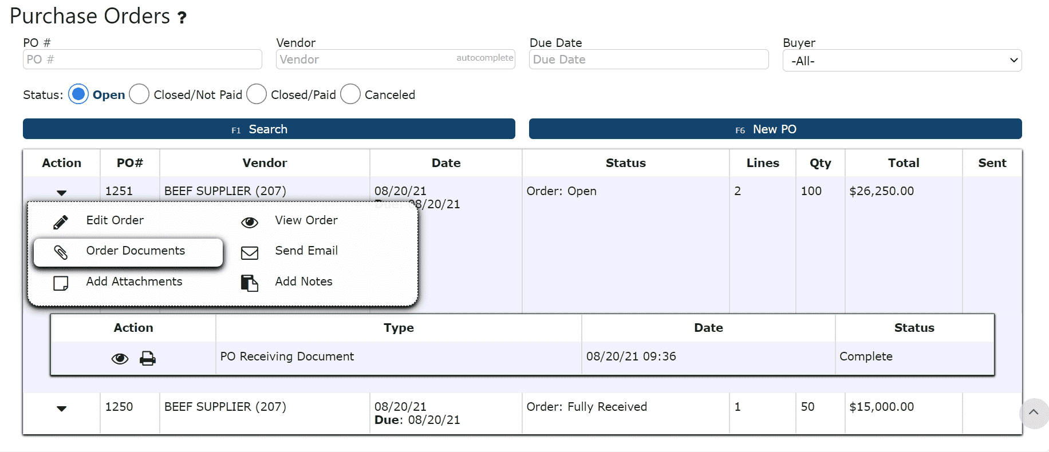Click the Search button
Screen dimensions: 1049x452
click(269, 129)
